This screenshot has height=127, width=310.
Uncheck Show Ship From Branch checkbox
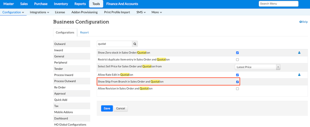pos(237,82)
